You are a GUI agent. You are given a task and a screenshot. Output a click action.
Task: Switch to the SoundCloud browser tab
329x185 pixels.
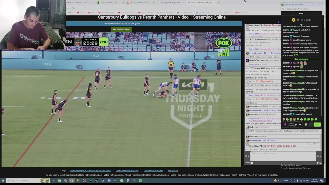tap(141, 3)
